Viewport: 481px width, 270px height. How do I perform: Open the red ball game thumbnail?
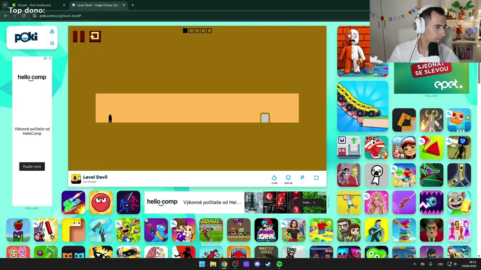tap(101, 202)
